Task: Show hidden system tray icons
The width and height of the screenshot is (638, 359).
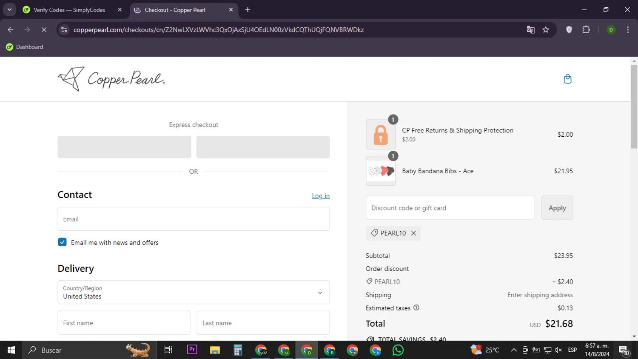Action: coord(514,350)
